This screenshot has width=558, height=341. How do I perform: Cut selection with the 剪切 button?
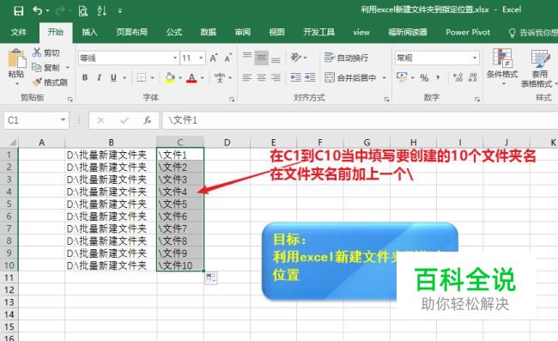[x=45, y=52]
